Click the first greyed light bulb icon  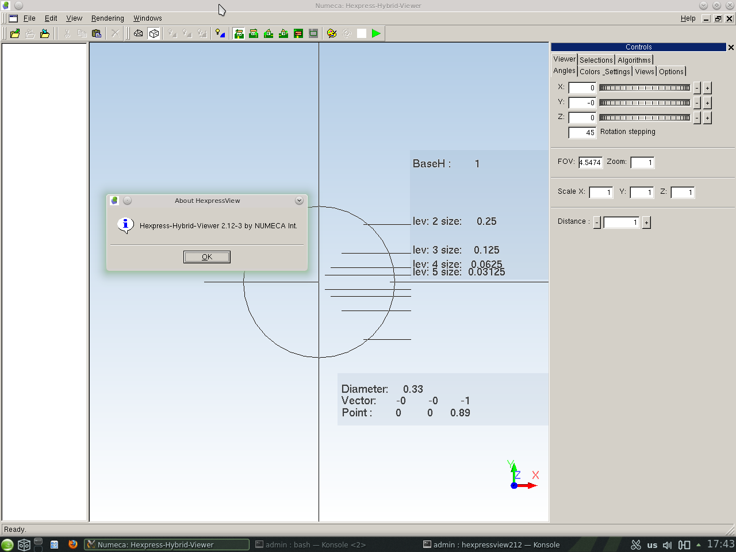pos(172,33)
